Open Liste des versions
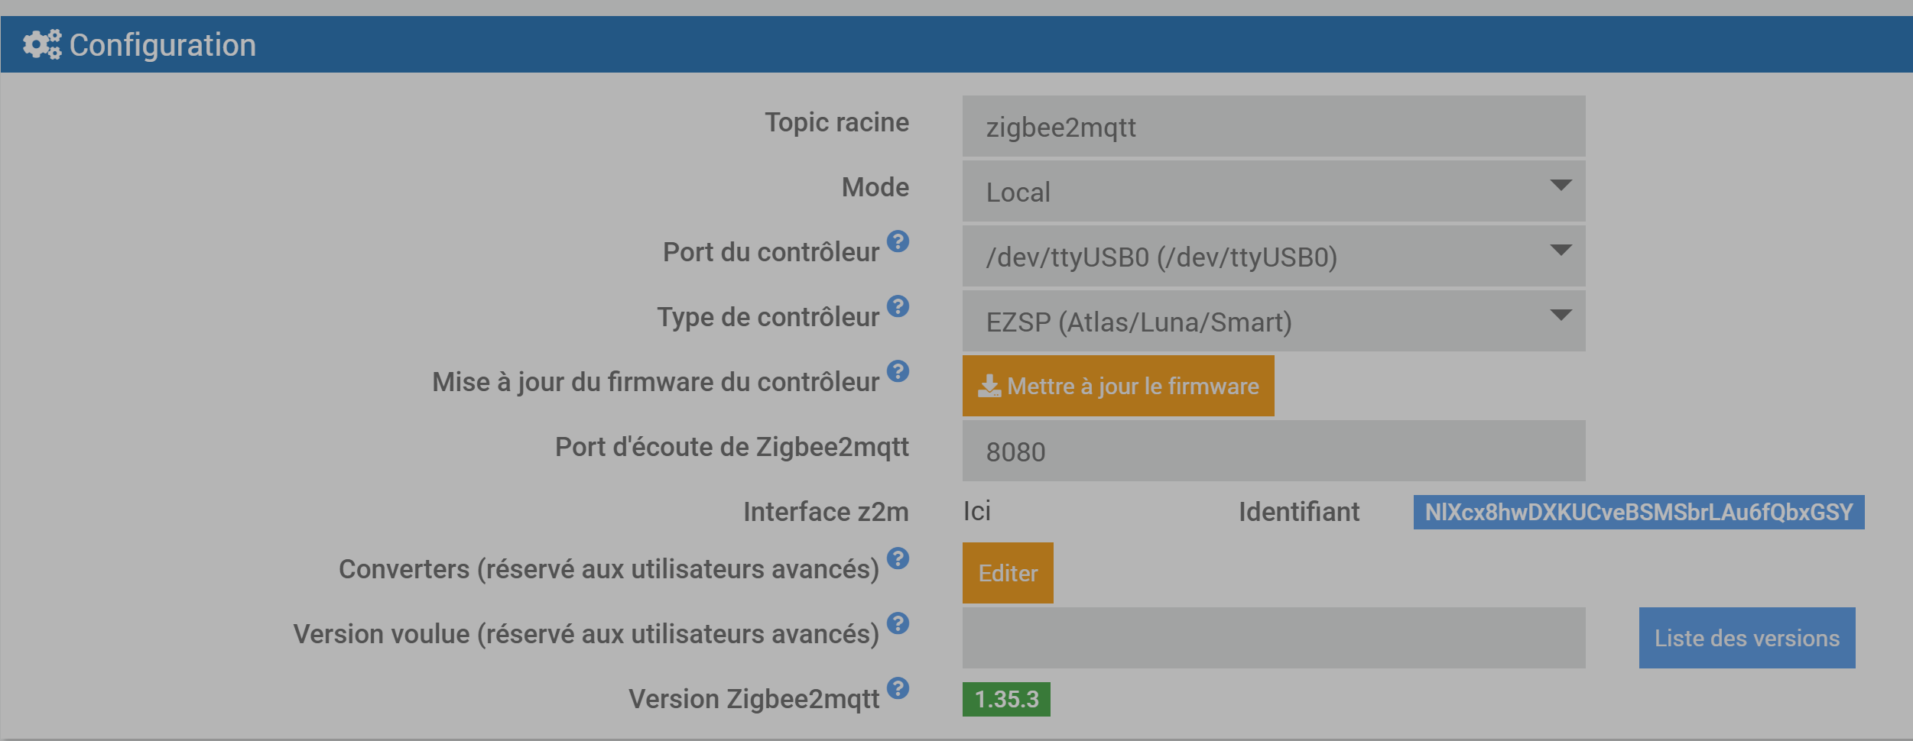 [1747, 638]
